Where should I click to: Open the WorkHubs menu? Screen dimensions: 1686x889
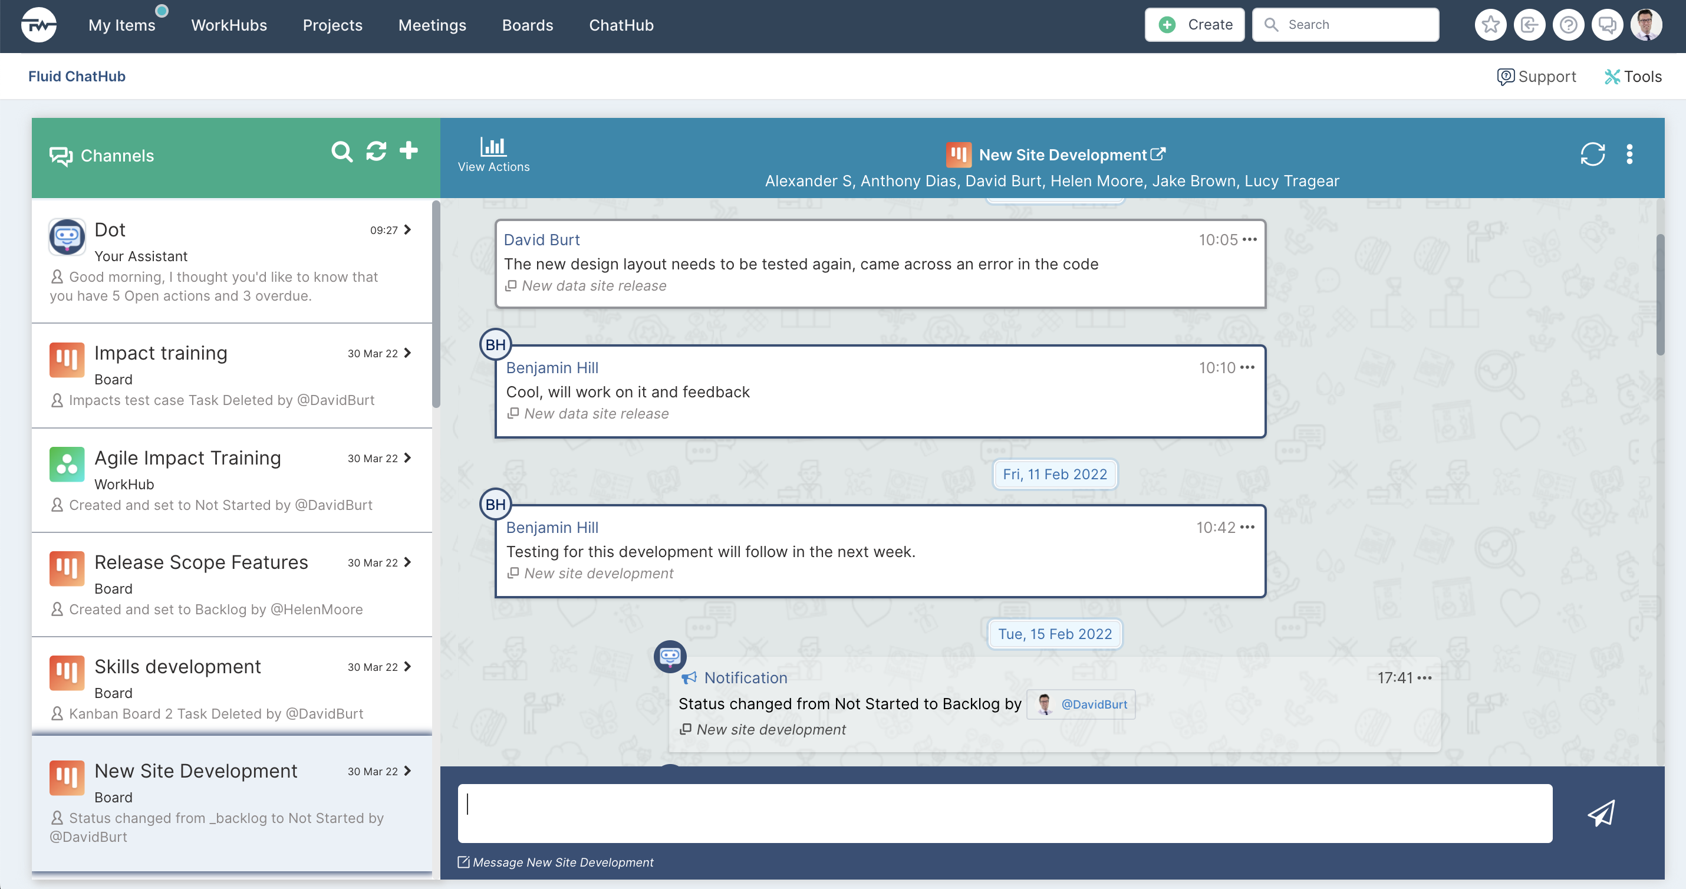pyautogui.click(x=228, y=25)
